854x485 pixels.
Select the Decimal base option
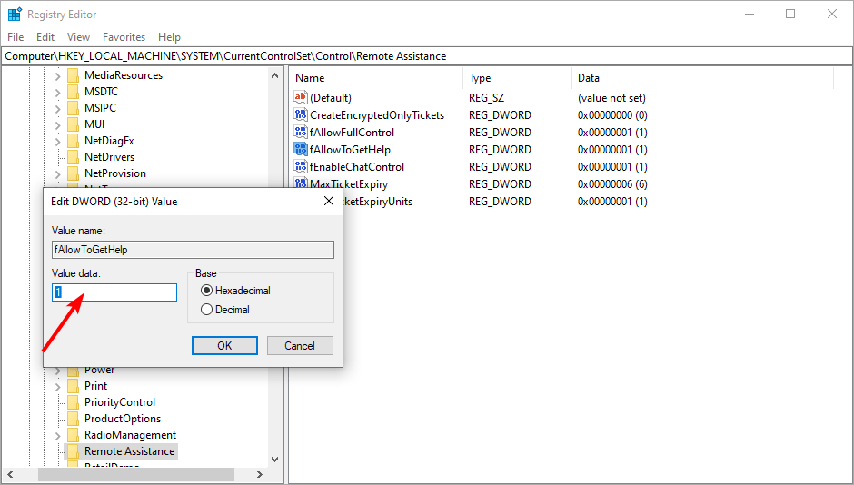click(206, 309)
